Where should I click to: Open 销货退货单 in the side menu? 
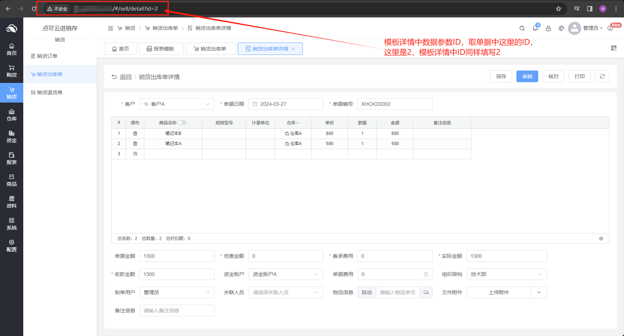point(60,92)
